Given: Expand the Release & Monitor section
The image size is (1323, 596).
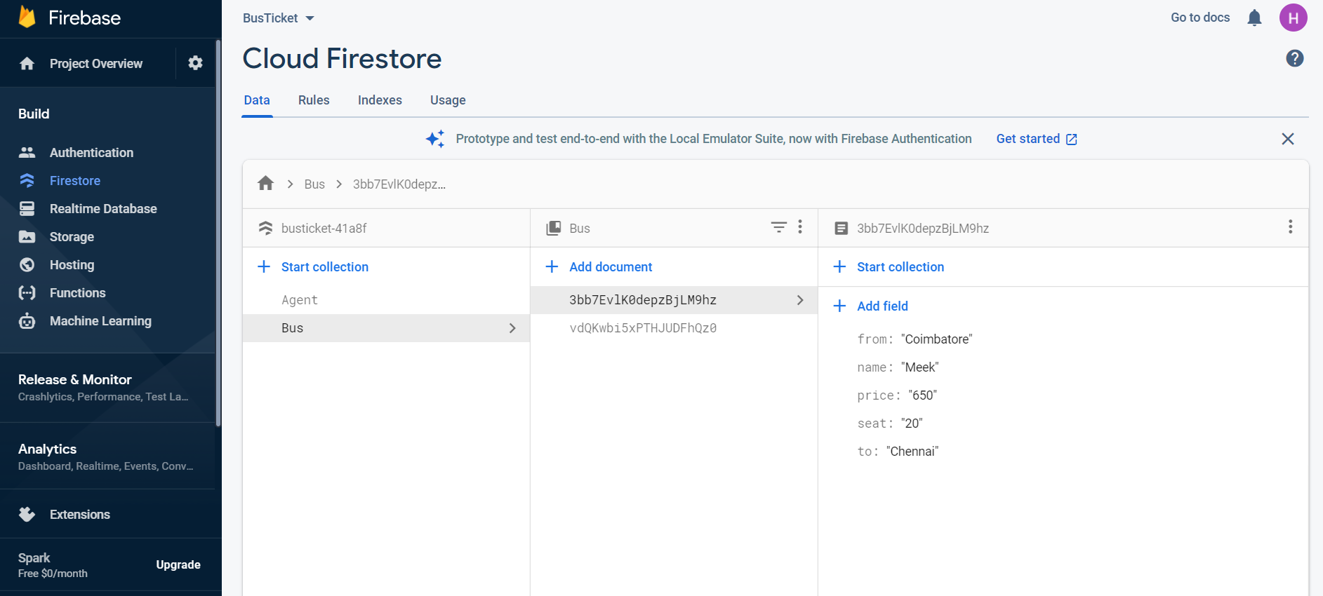Looking at the screenshot, I should 107,387.
